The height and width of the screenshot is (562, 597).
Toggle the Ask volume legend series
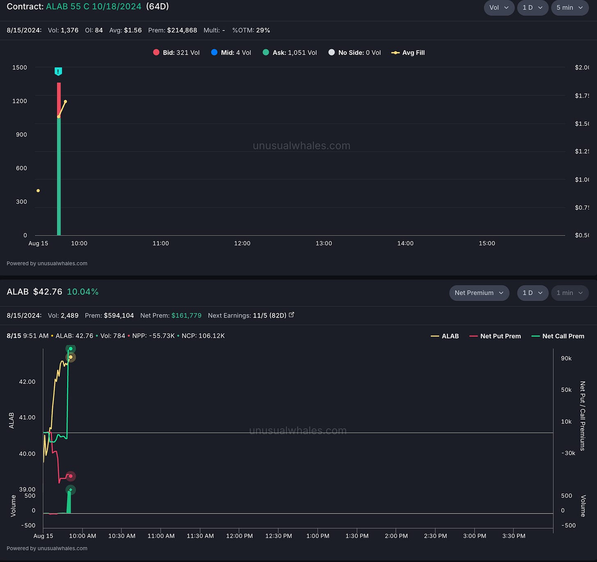tap(289, 52)
